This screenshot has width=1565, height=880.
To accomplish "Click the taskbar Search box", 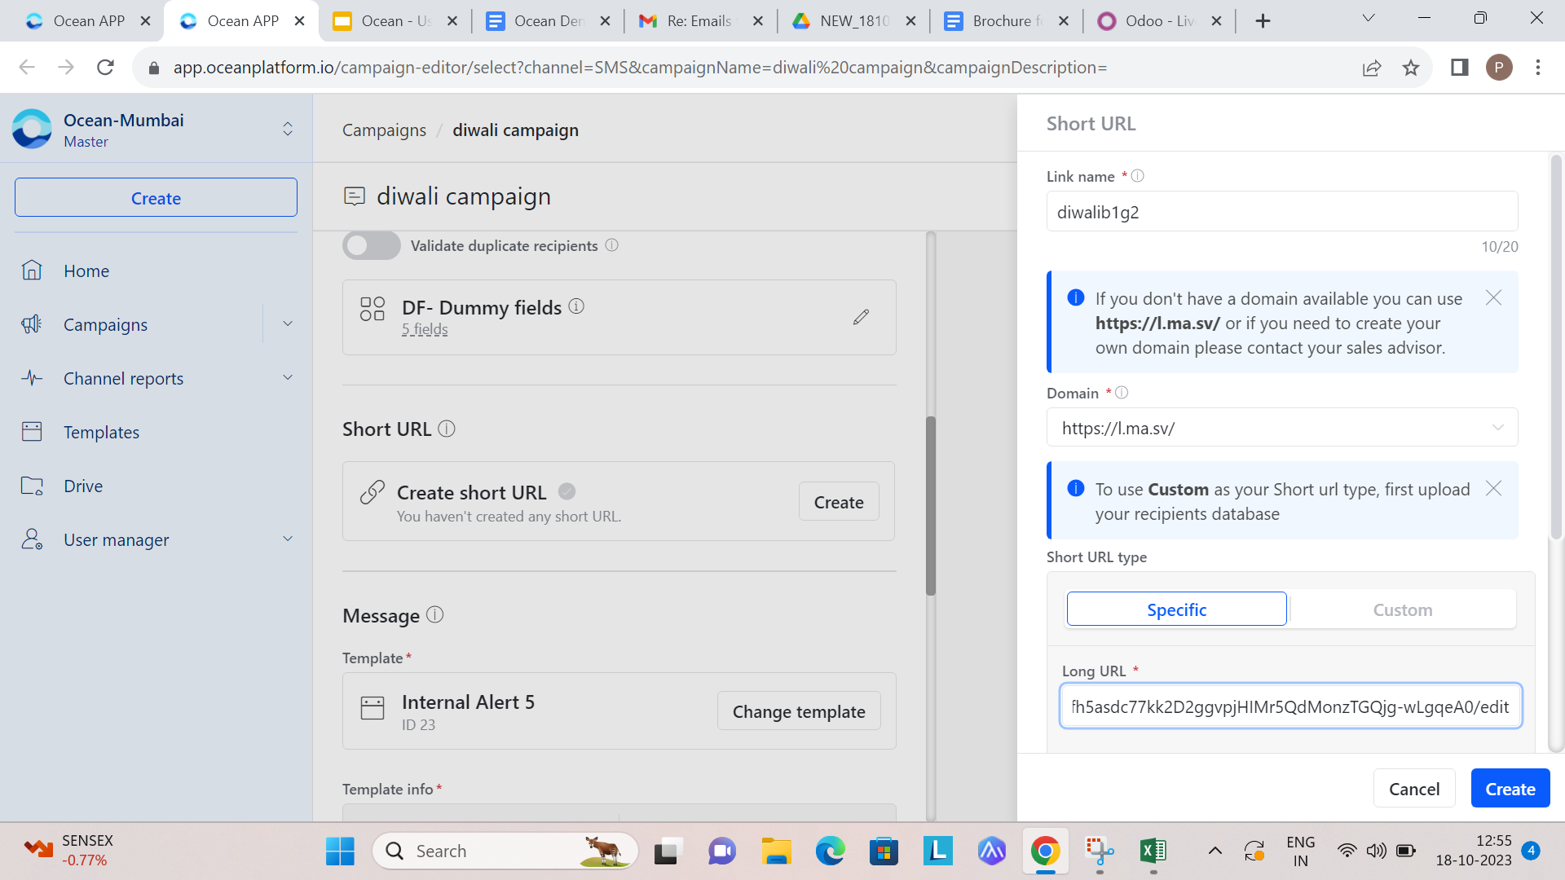I will (x=505, y=851).
